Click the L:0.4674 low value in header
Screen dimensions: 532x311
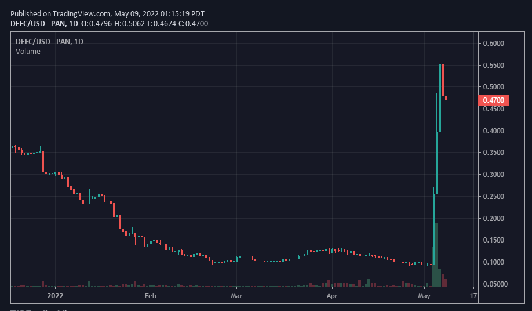click(x=162, y=23)
